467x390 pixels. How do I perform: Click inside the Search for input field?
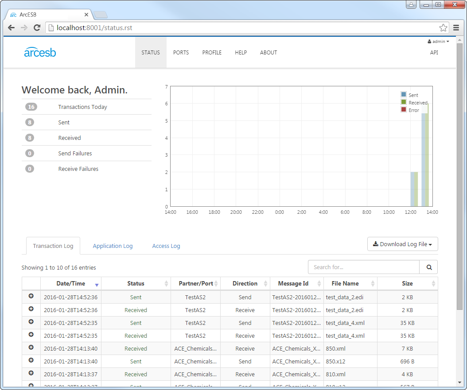[363, 267]
